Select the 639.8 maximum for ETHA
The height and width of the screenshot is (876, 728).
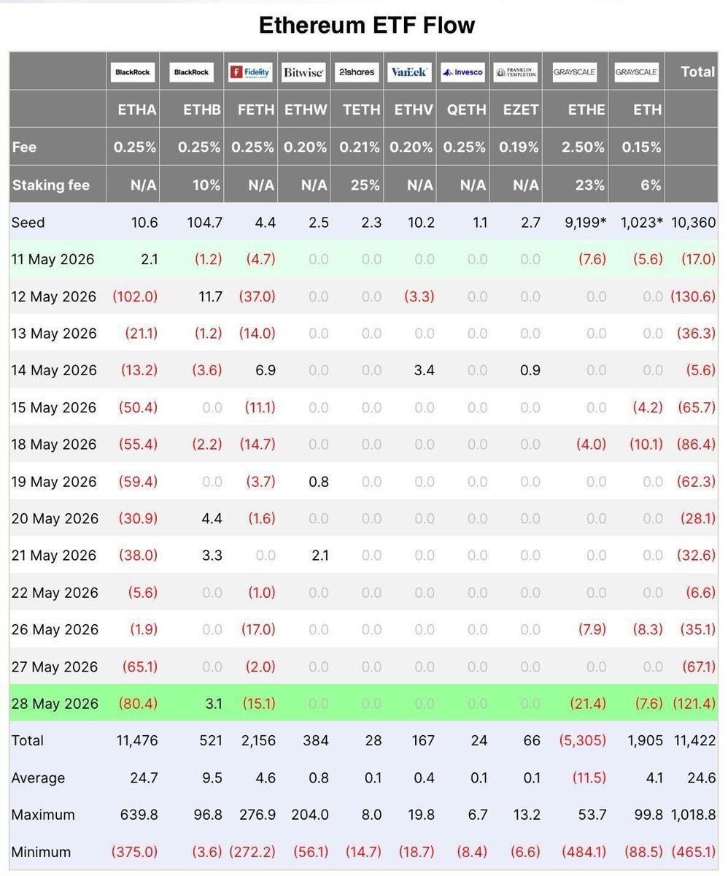tap(139, 815)
